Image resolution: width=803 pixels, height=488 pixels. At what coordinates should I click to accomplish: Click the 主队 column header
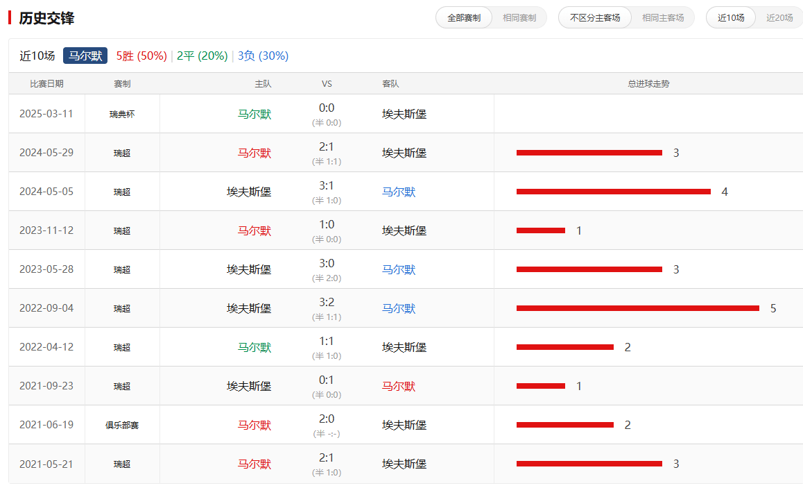(x=263, y=83)
